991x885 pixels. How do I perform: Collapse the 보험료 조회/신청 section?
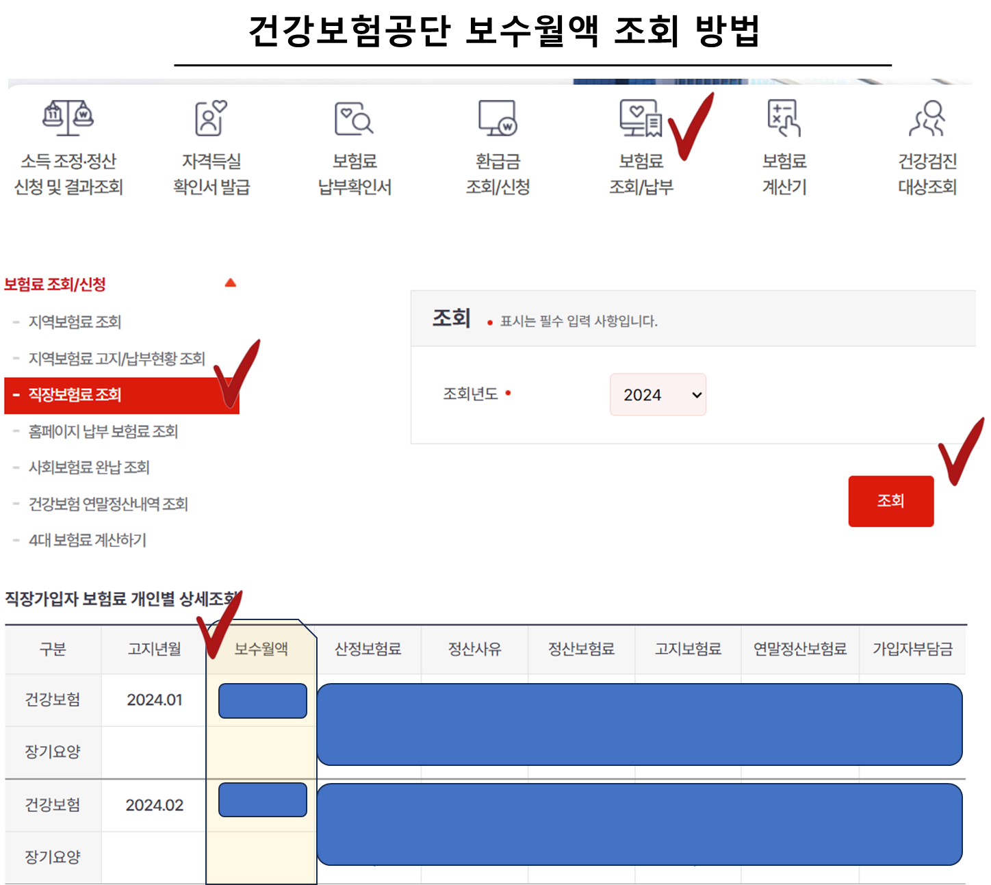coord(231,281)
